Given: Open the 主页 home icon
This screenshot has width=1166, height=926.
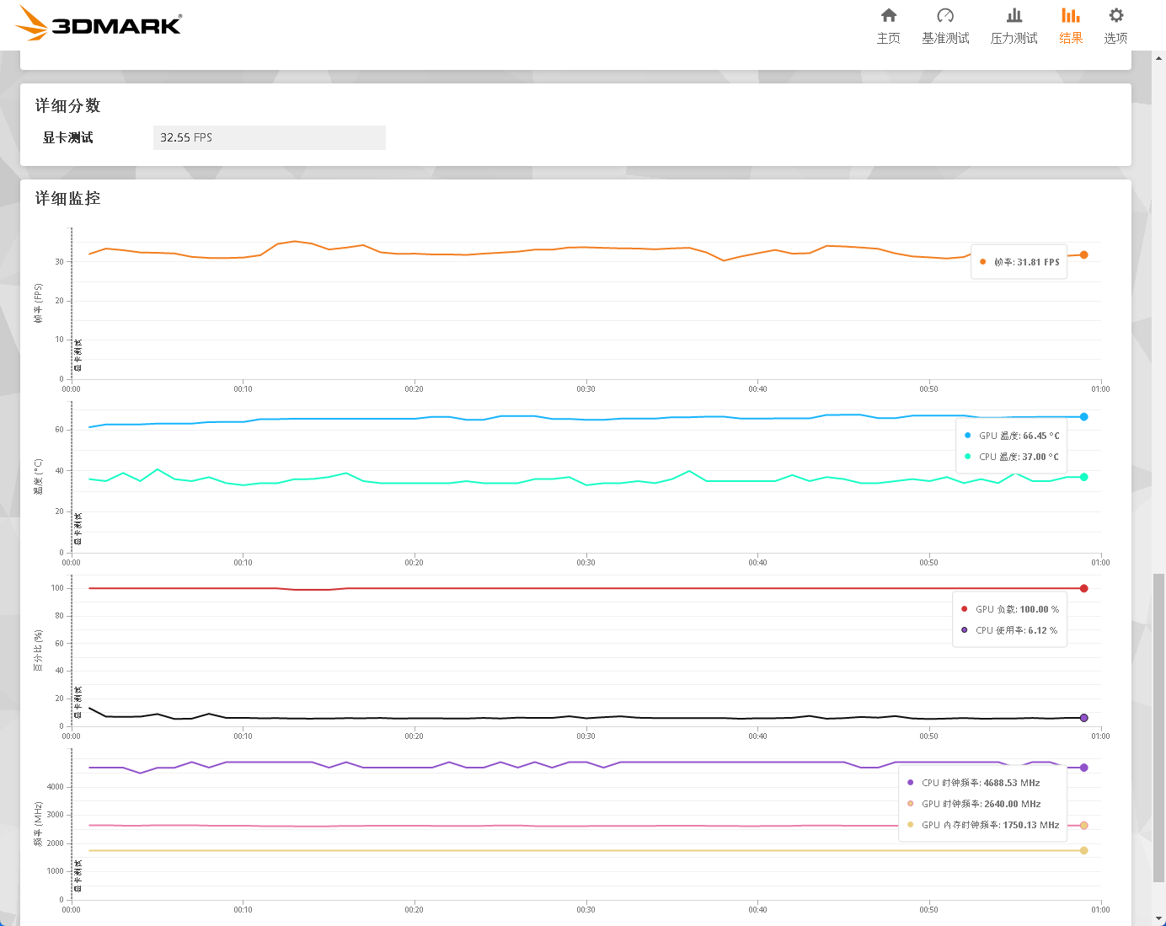Looking at the screenshot, I should click(889, 15).
